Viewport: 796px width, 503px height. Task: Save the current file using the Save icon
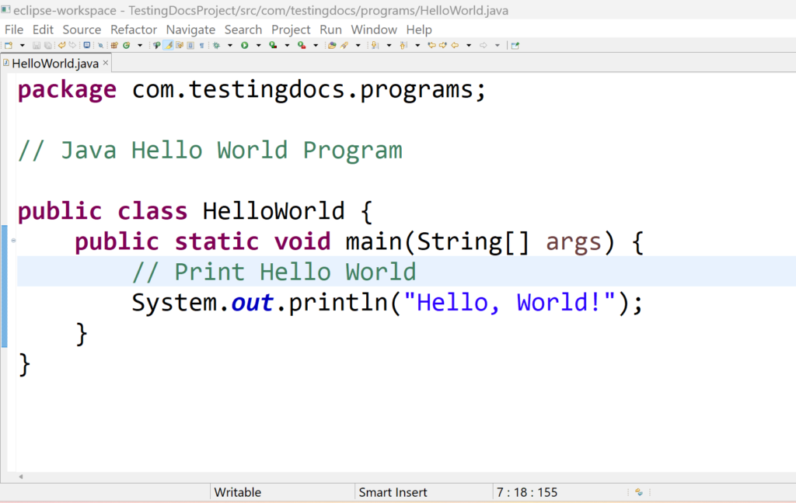(x=36, y=45)
